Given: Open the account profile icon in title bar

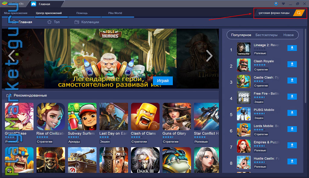Looking at the screenshot, I should (x=276, y=4).
